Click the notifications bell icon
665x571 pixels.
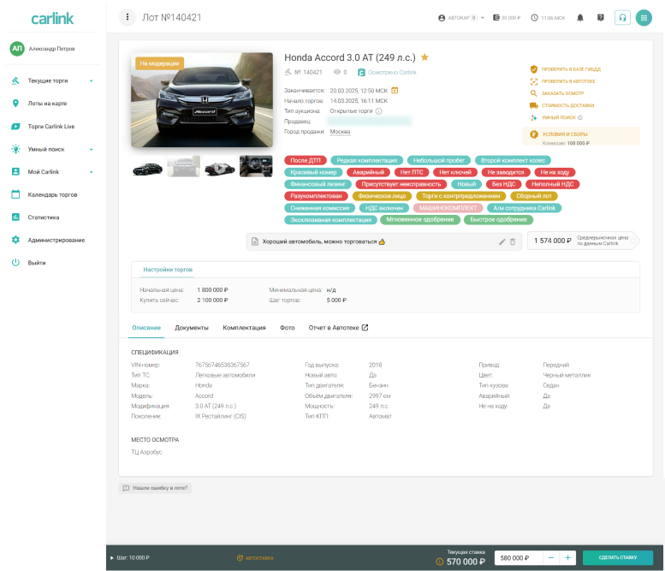click(x=580, y=17)
